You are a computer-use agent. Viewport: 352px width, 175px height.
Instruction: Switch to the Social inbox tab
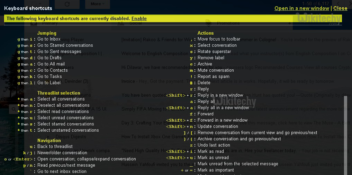pos(136,24)
